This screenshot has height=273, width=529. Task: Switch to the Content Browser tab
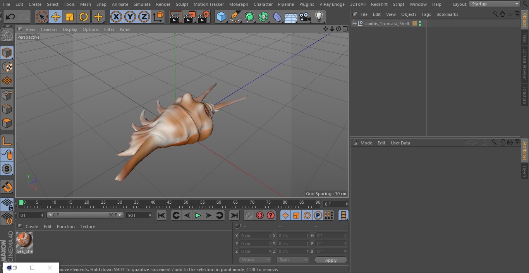click(525, 64)
